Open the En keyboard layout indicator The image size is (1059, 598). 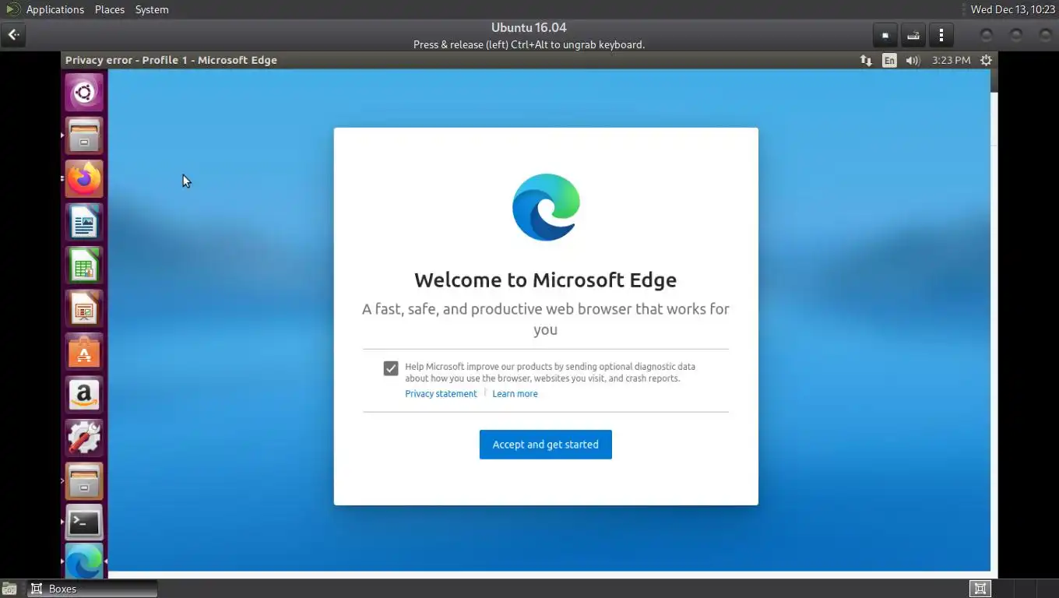tap(889, 60)
